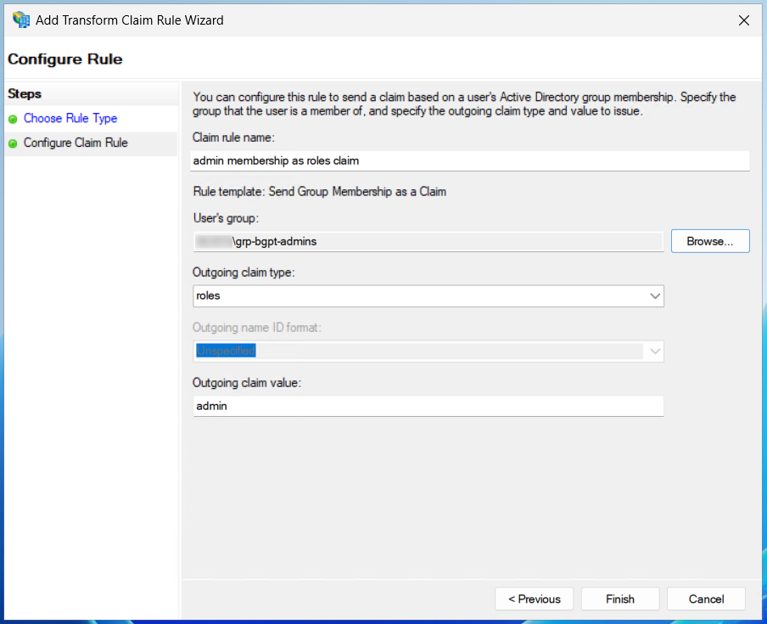Edit the Outgoing claim value field

coord(428,406)
